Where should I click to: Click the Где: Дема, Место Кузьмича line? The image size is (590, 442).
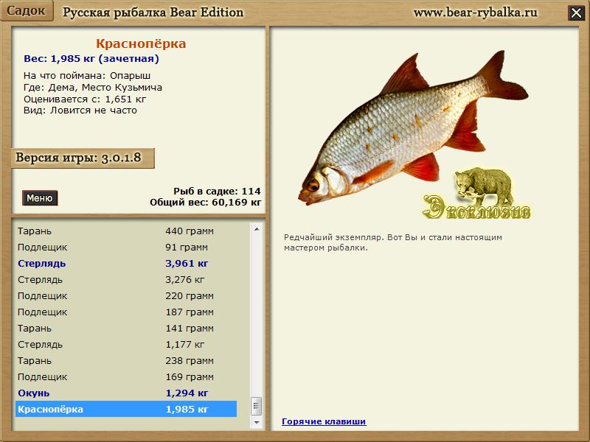[93, 87]
